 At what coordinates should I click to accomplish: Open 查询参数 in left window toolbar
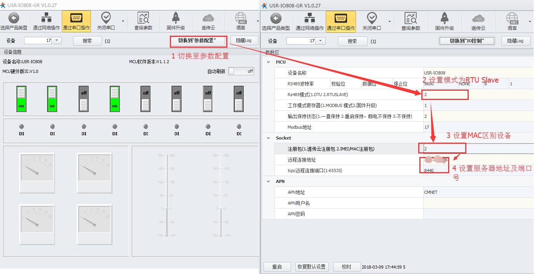coord(143,18)
